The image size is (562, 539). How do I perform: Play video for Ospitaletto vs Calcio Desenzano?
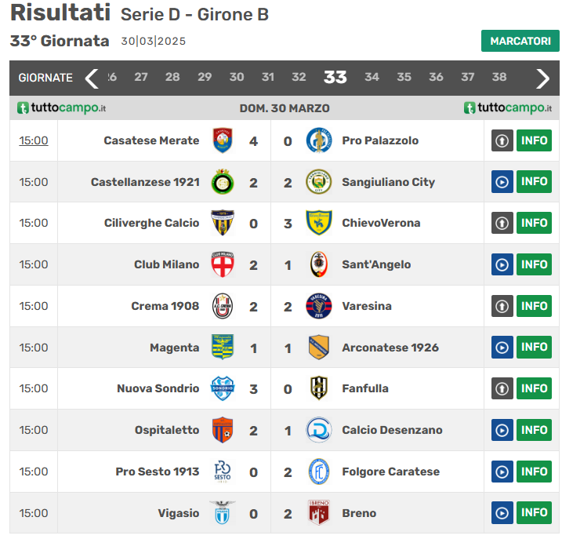[x=502, y=430]
